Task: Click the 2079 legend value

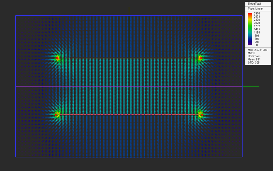Action: tap(257, 23)
